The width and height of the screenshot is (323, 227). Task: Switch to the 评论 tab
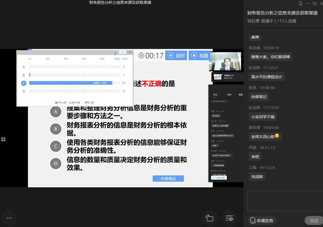point(215,95)
